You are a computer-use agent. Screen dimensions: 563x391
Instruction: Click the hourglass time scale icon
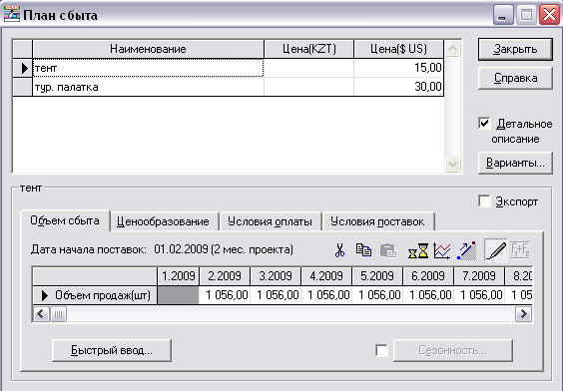click(x=418, y=250)
